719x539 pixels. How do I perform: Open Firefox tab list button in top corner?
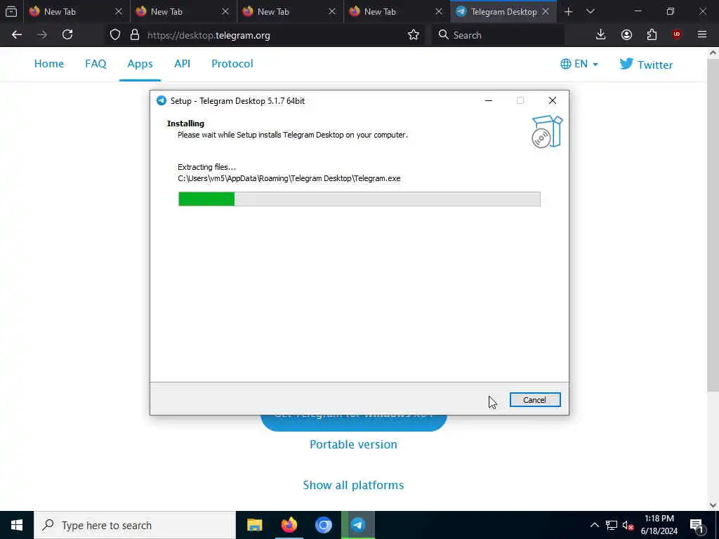(x=11, y=11)
